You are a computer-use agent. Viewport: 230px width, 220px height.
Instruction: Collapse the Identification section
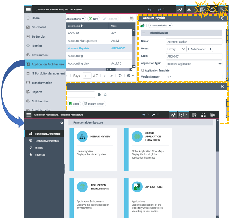click(144, 33)
